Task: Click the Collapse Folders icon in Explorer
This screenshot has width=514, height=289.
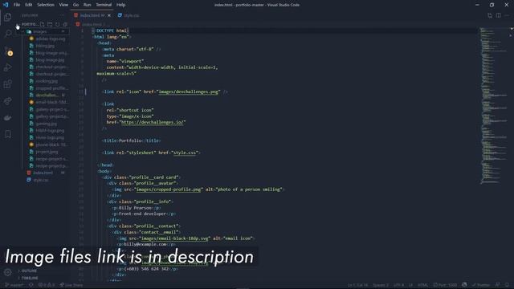Action: [x=65, y=24]
